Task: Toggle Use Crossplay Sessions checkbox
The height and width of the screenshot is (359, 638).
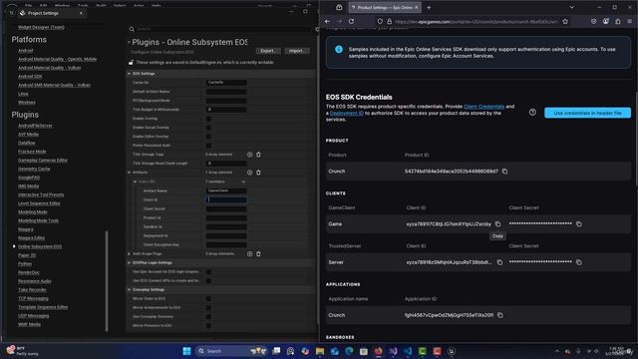Action: point(208,317)
